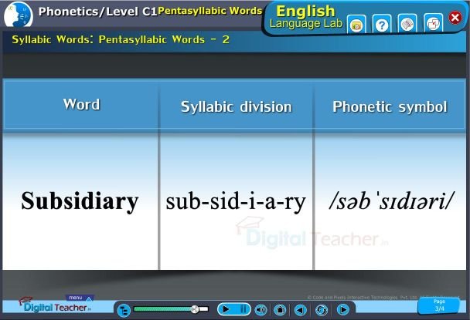This screenshot has width=470, height=320.
Task: Click the Phonetic symbol column header
Action: pos(390,106)
